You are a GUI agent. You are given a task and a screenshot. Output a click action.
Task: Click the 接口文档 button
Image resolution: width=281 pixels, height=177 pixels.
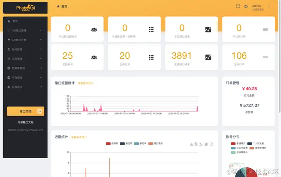25,111
